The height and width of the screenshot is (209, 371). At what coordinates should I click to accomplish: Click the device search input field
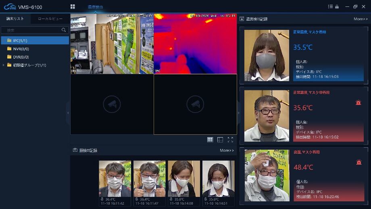tap(32, 30)
